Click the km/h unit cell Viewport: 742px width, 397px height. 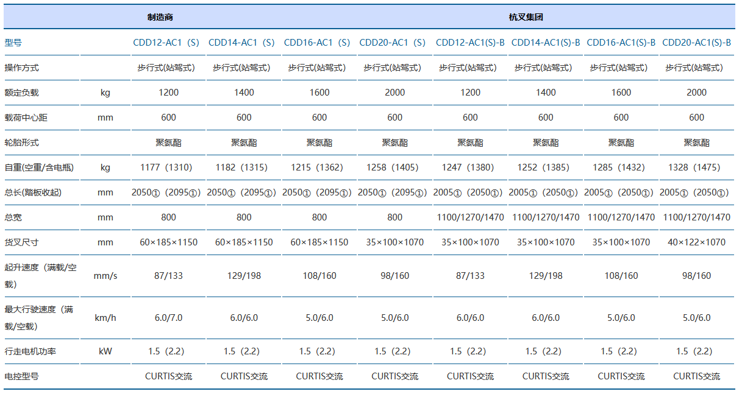[105, 318]
